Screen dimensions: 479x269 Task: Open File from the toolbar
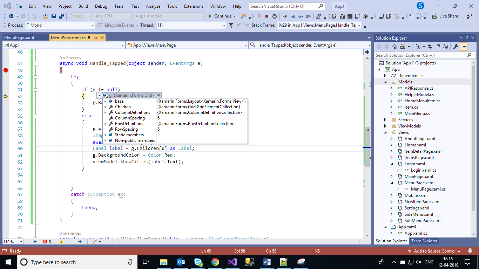(46, 16)
